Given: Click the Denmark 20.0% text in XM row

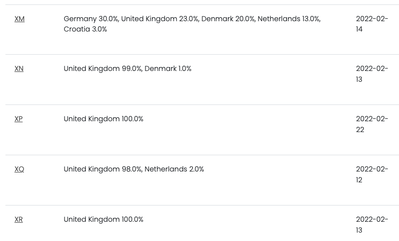Looking at the screenshot, I should point(228,19).
